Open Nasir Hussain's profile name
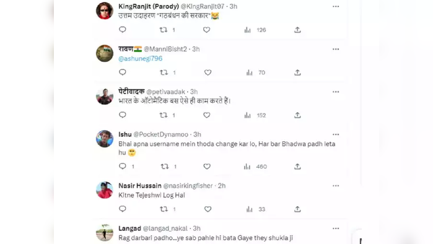The width and height of the screenshot is (433, 244). 140,186
